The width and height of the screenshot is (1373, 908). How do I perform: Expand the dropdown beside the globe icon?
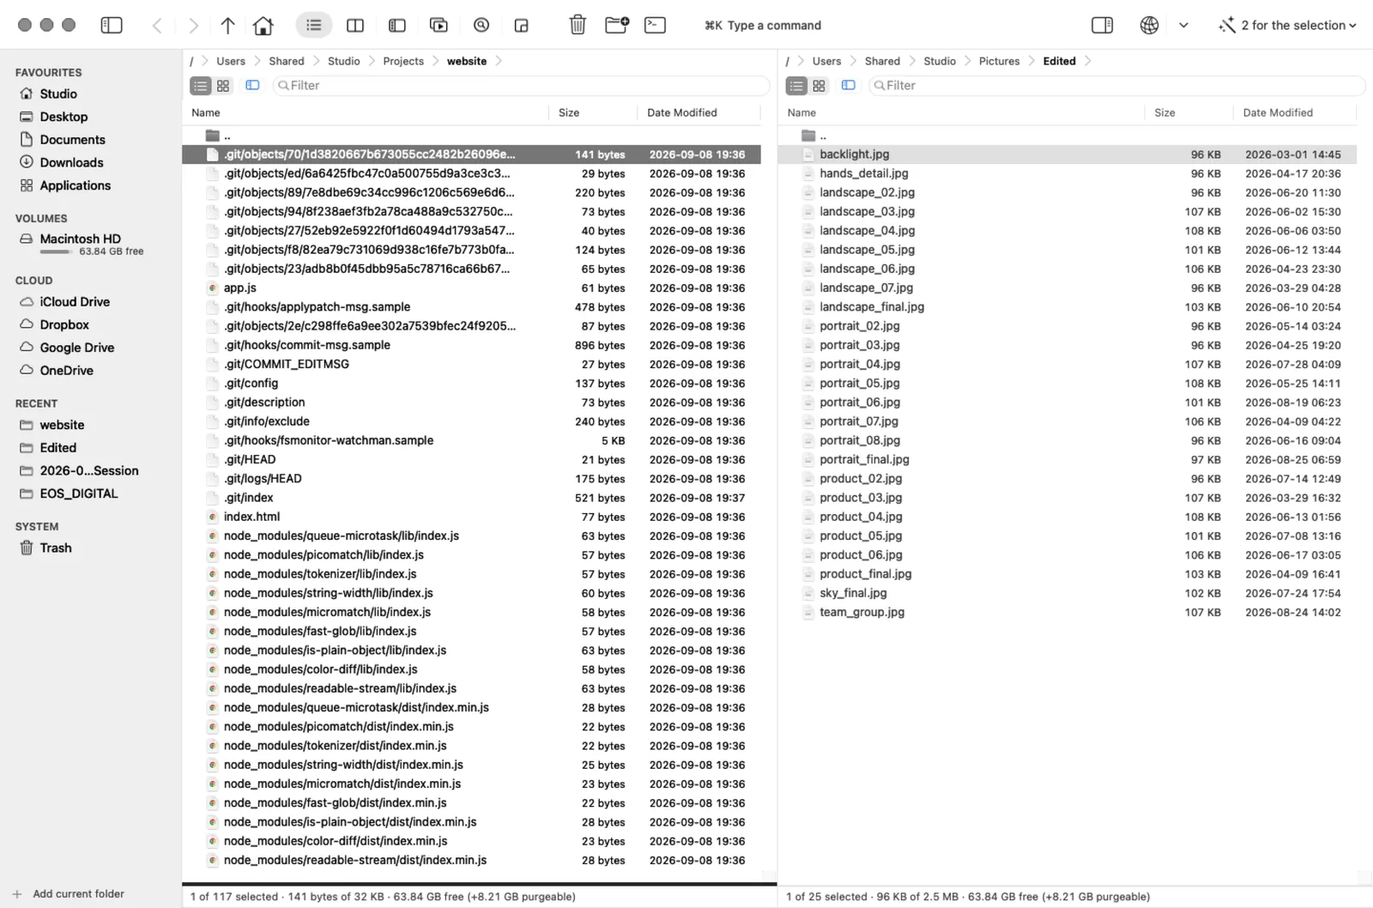click(x=1183, y=25)
